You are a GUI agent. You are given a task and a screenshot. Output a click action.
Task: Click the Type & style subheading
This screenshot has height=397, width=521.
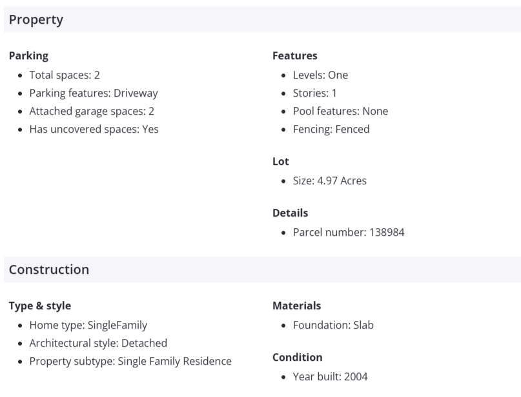[x=40, y=306]
